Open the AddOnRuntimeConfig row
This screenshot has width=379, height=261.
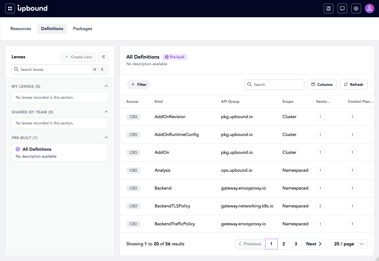(247, 135)
